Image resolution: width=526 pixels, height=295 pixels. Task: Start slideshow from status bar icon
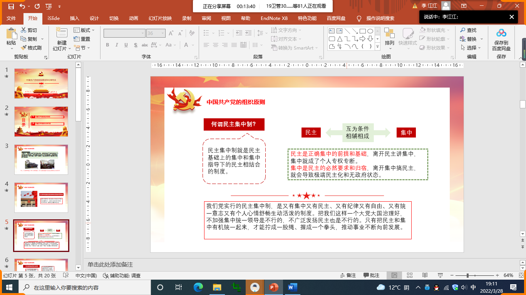(440, 275)
